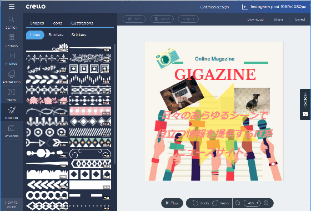Select the Stickers filter

(x=79, y=35)
